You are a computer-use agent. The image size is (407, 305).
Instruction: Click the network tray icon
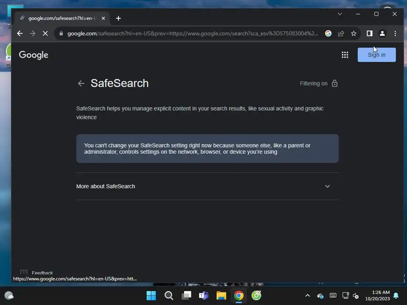(345, 295)
